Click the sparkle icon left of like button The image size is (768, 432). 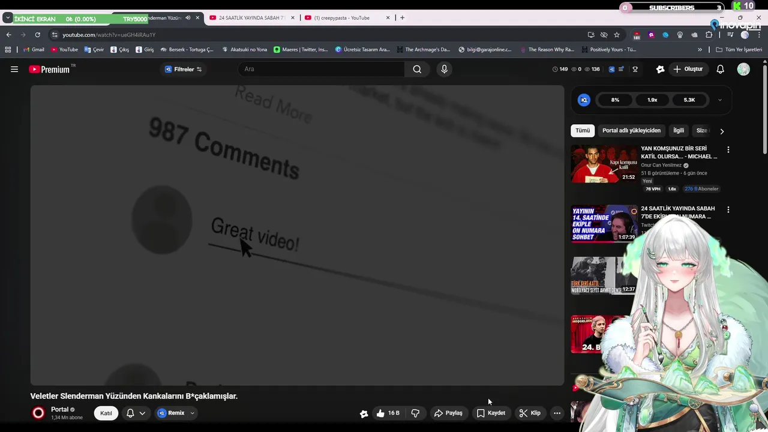pos(364,413)
